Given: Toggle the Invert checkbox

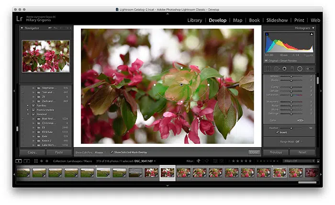Looking at the screenshot, I should pyautogui.click(x=277, y=132).
